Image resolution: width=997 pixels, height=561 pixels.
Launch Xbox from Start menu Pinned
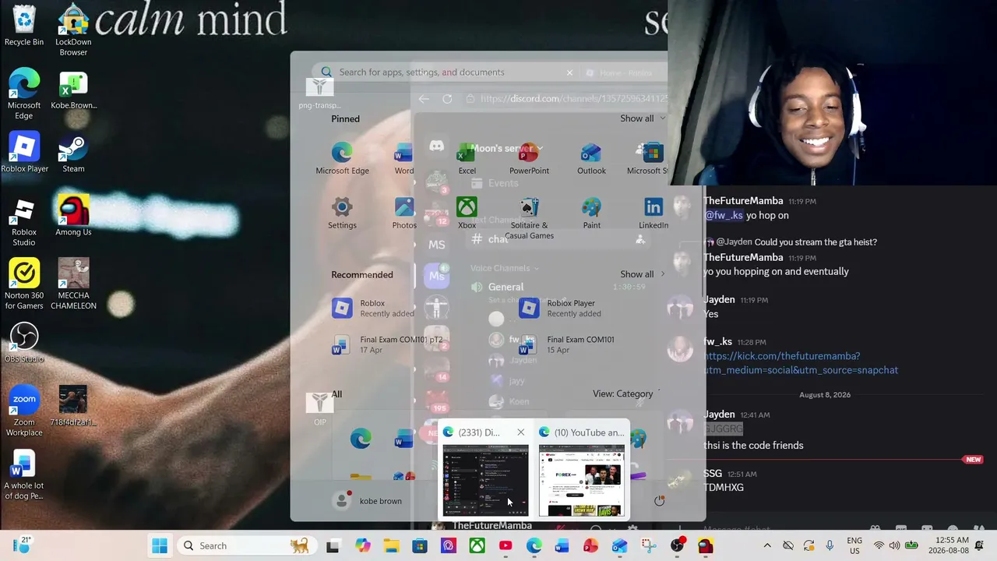click(467, 213)
